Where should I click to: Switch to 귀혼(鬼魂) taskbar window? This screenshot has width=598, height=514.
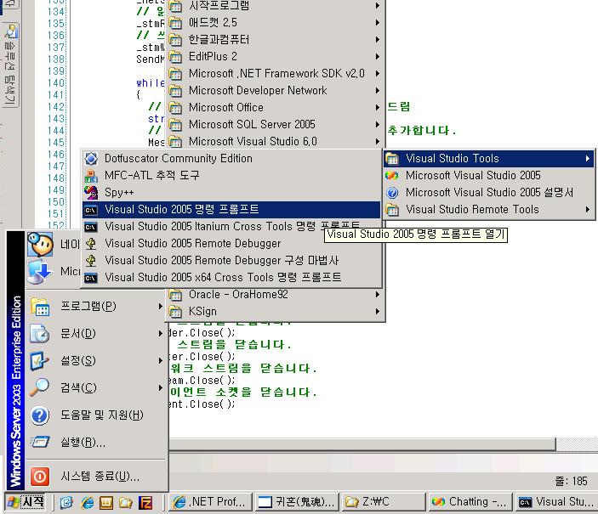[297, 503]
